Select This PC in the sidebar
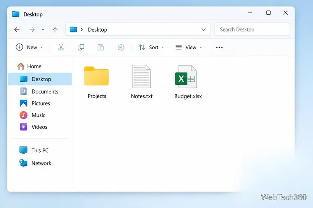 [34, 150]
